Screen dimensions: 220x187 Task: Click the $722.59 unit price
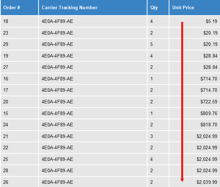[x=209, y=102]
